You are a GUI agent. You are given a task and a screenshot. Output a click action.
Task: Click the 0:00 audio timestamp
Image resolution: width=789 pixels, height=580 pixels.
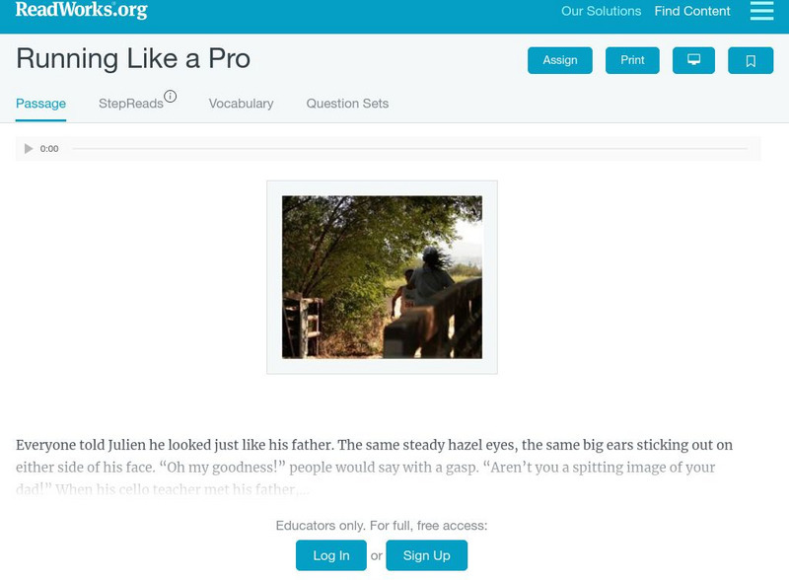47,148
